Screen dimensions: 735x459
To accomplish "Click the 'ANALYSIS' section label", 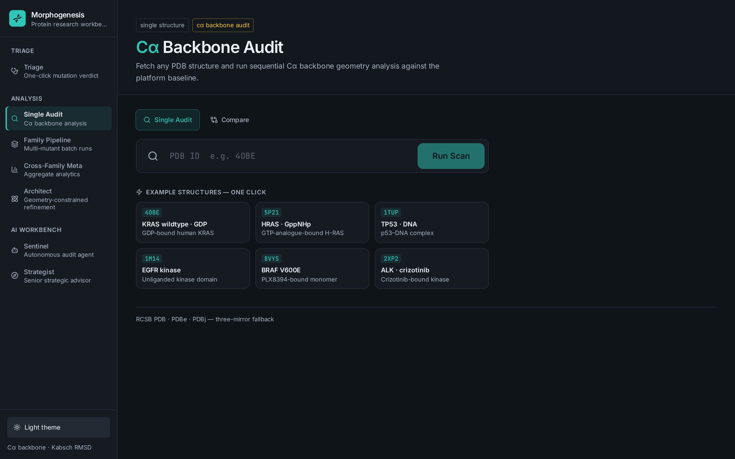I will tap(27, 99).
